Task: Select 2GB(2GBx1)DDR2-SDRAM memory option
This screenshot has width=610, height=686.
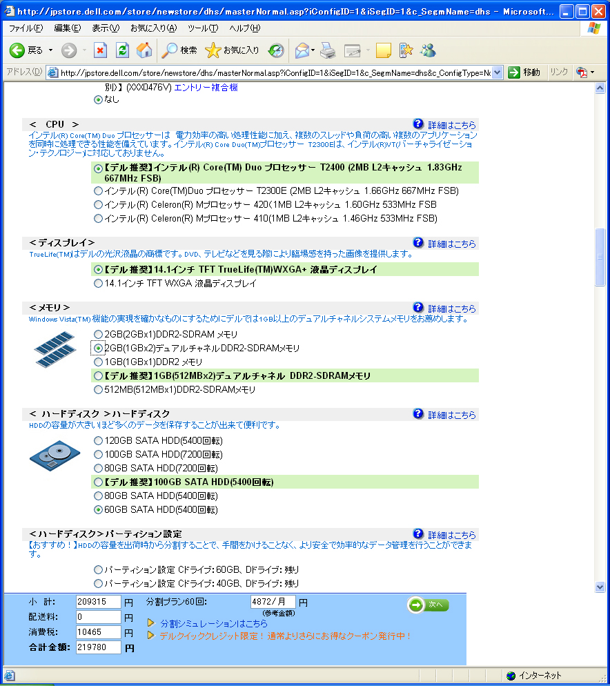Action: tap(99, 334)
